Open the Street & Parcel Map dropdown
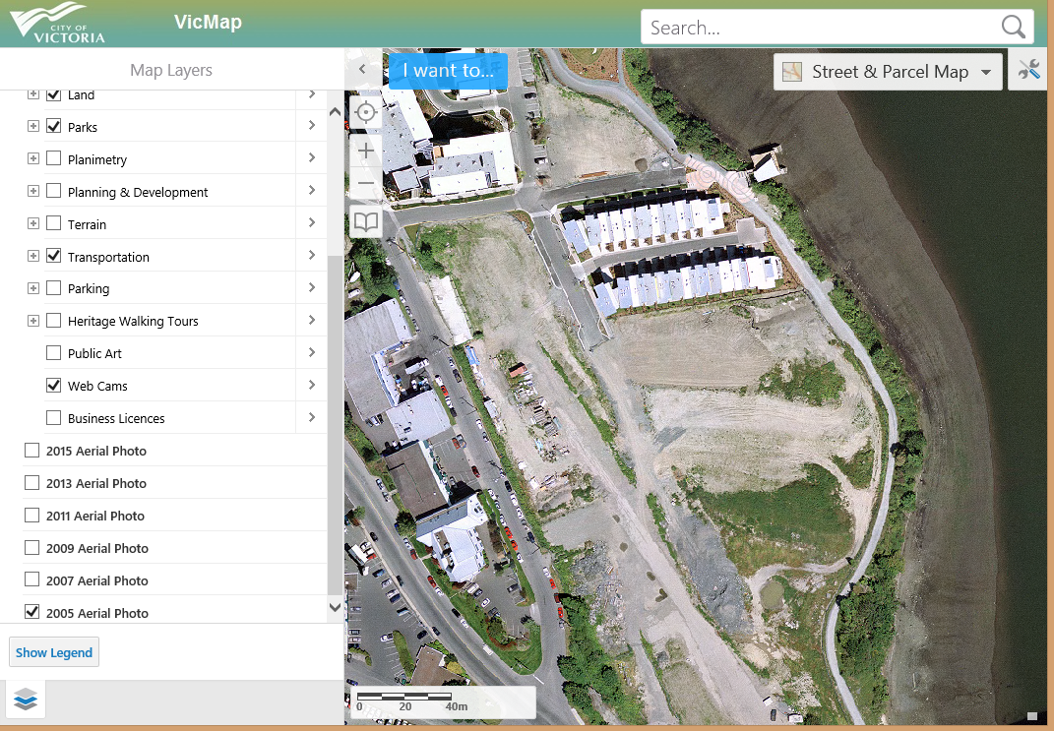The image size is (1054, 731). coord(888,72)
